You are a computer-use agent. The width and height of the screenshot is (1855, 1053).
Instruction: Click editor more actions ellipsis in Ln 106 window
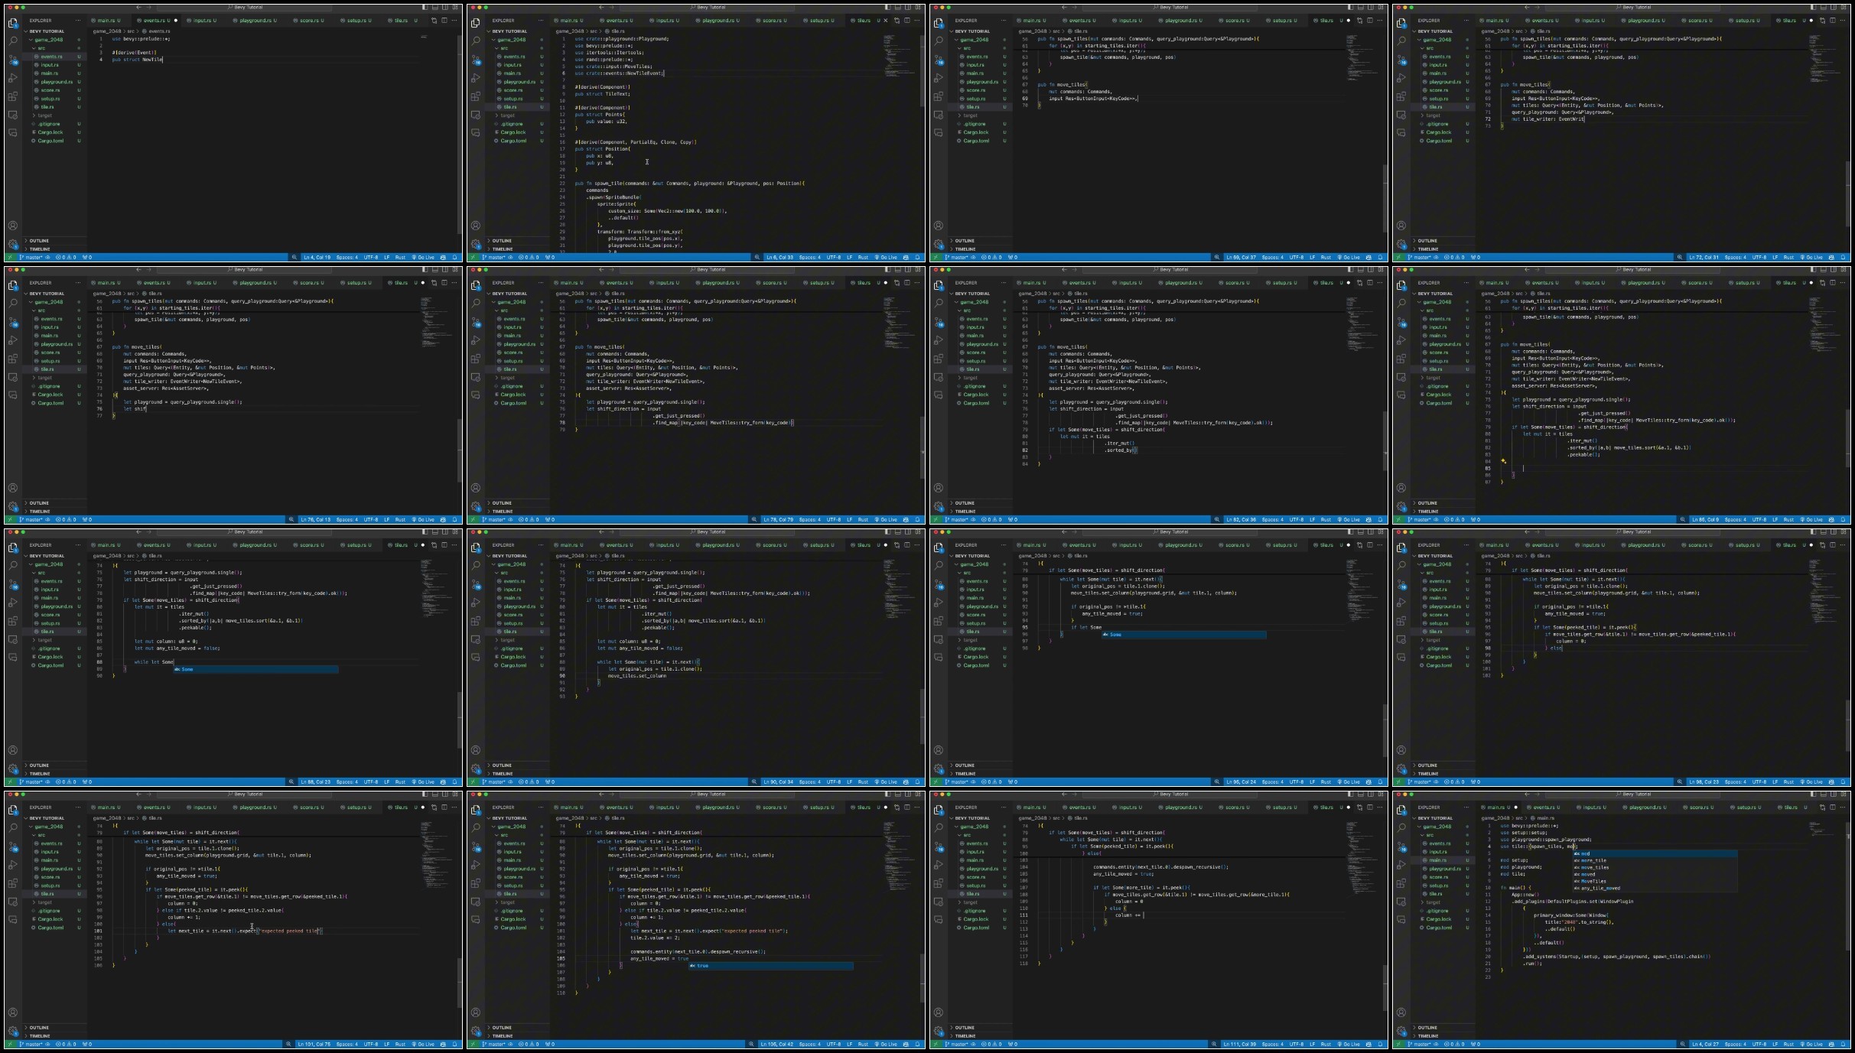tap(918, 807)
